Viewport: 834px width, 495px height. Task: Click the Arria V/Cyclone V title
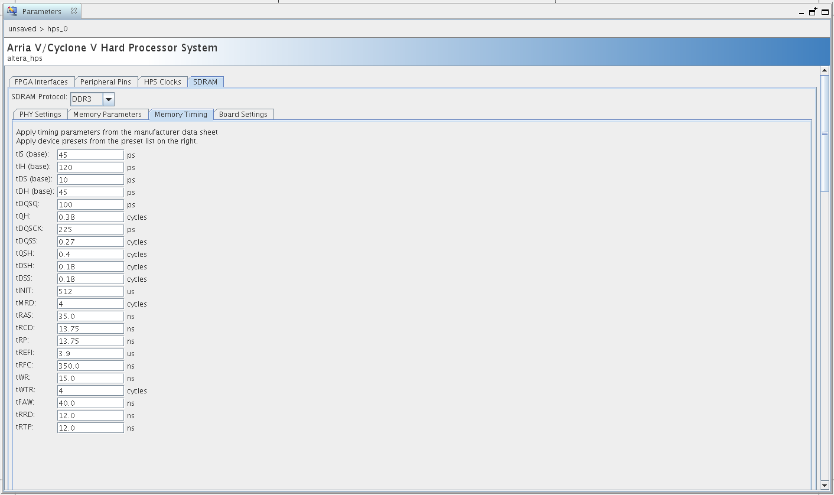[x=112, y=48]
